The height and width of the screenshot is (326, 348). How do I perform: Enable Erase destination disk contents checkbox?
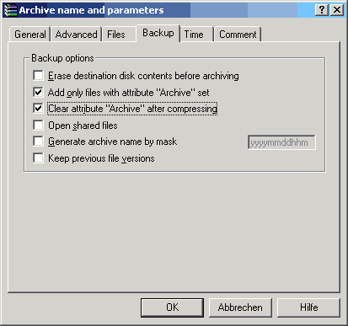38,76
